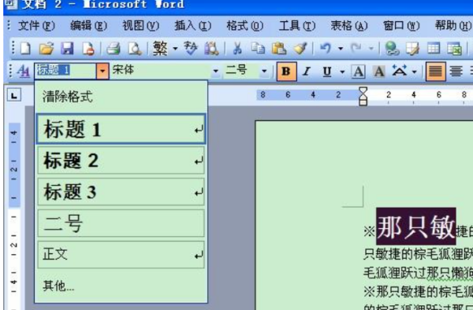Click the 繁 Chinese conversion icon
The image size is (473, 310).
coord(160,48)
